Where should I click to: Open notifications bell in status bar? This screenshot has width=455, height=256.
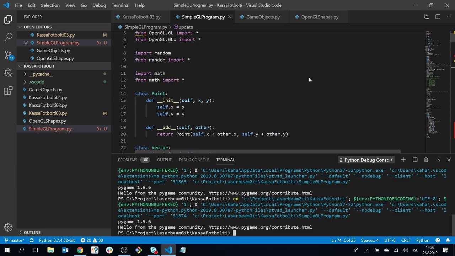448,240
